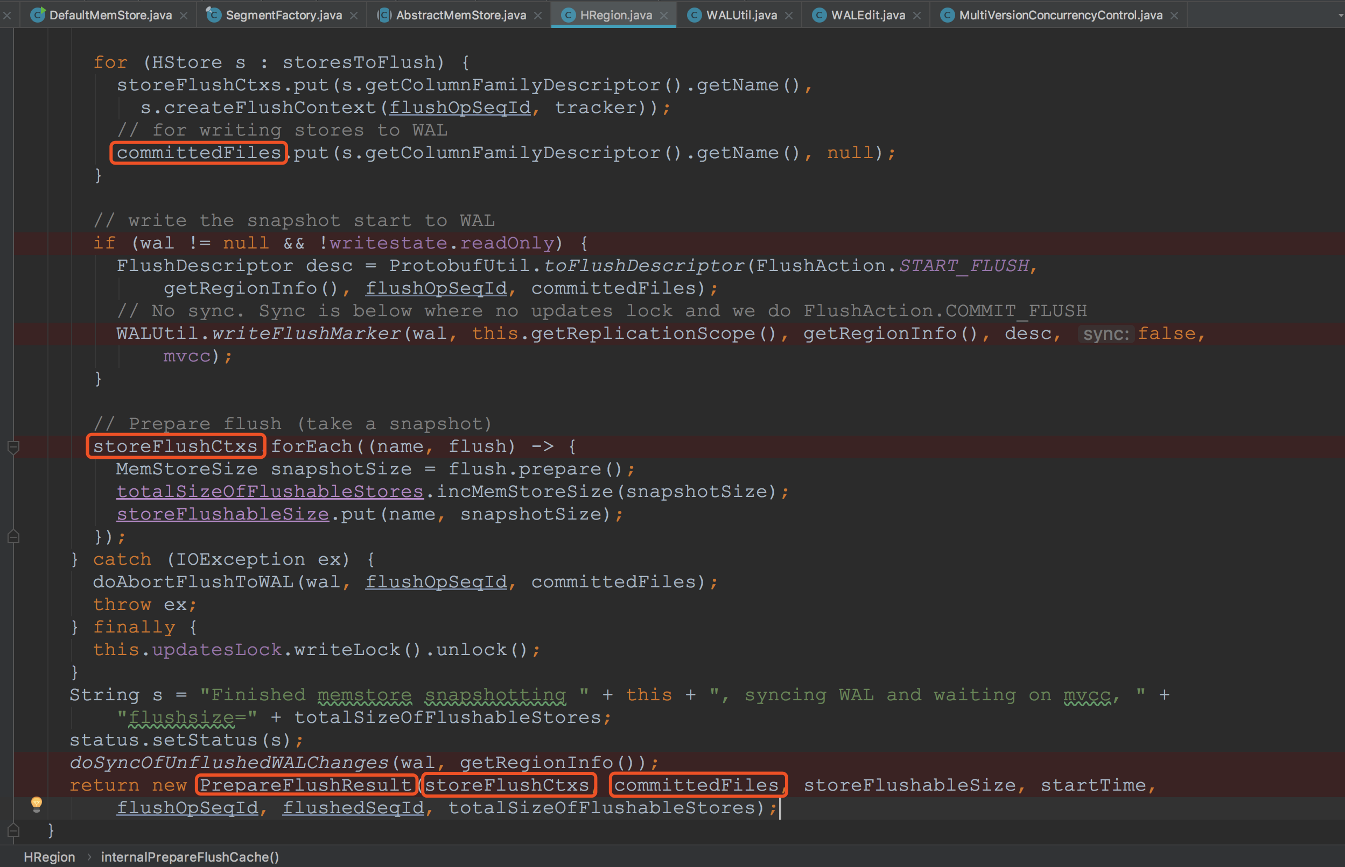This screenshot has height=867, width=1345.
Task: Click the HRegion.java tab's class icon
Action: pyautogui.click(x=569, y=15)
